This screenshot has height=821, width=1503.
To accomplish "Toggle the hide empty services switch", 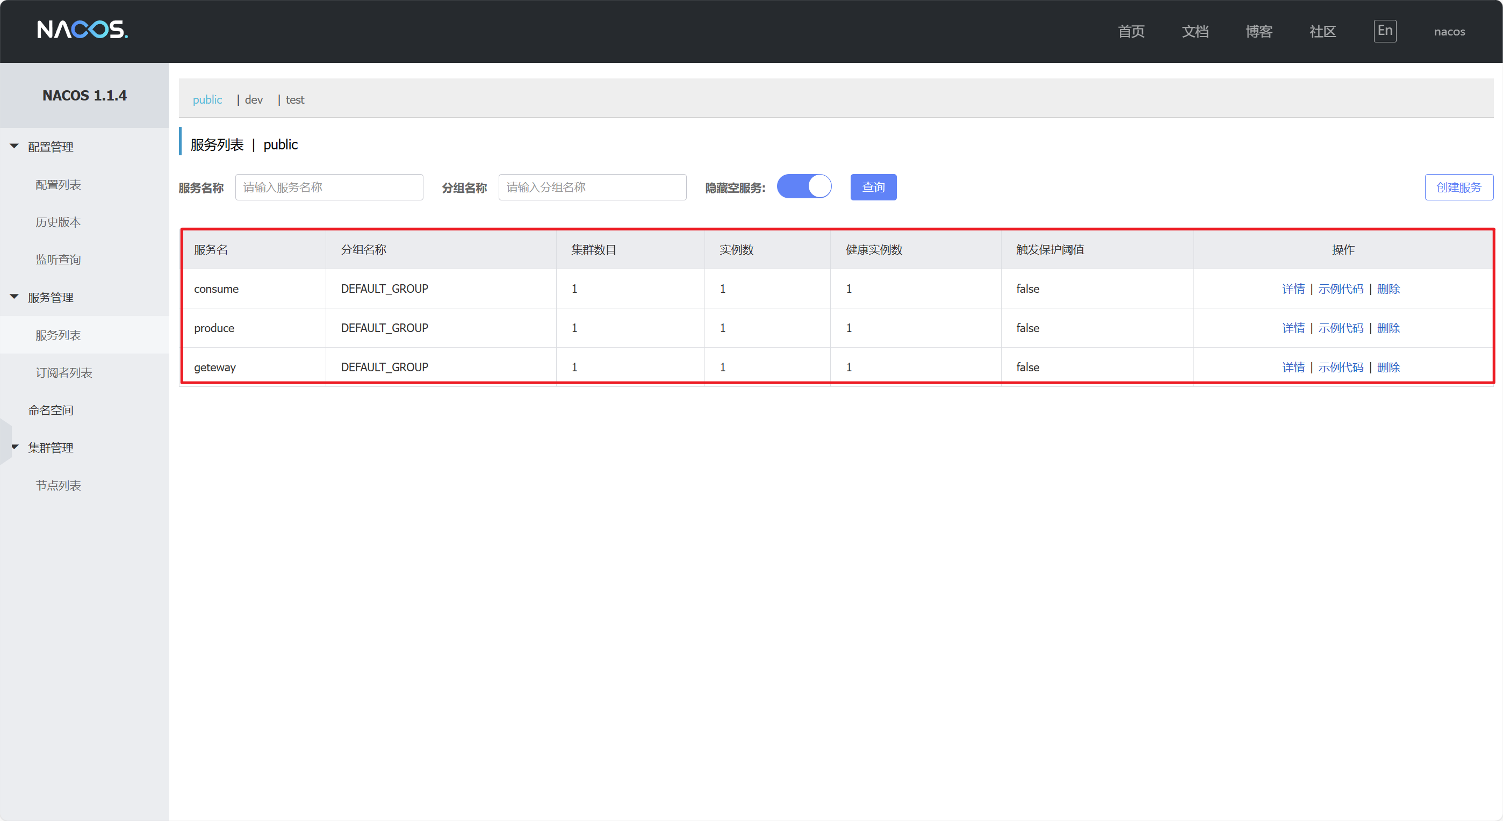I will (804, 187).
